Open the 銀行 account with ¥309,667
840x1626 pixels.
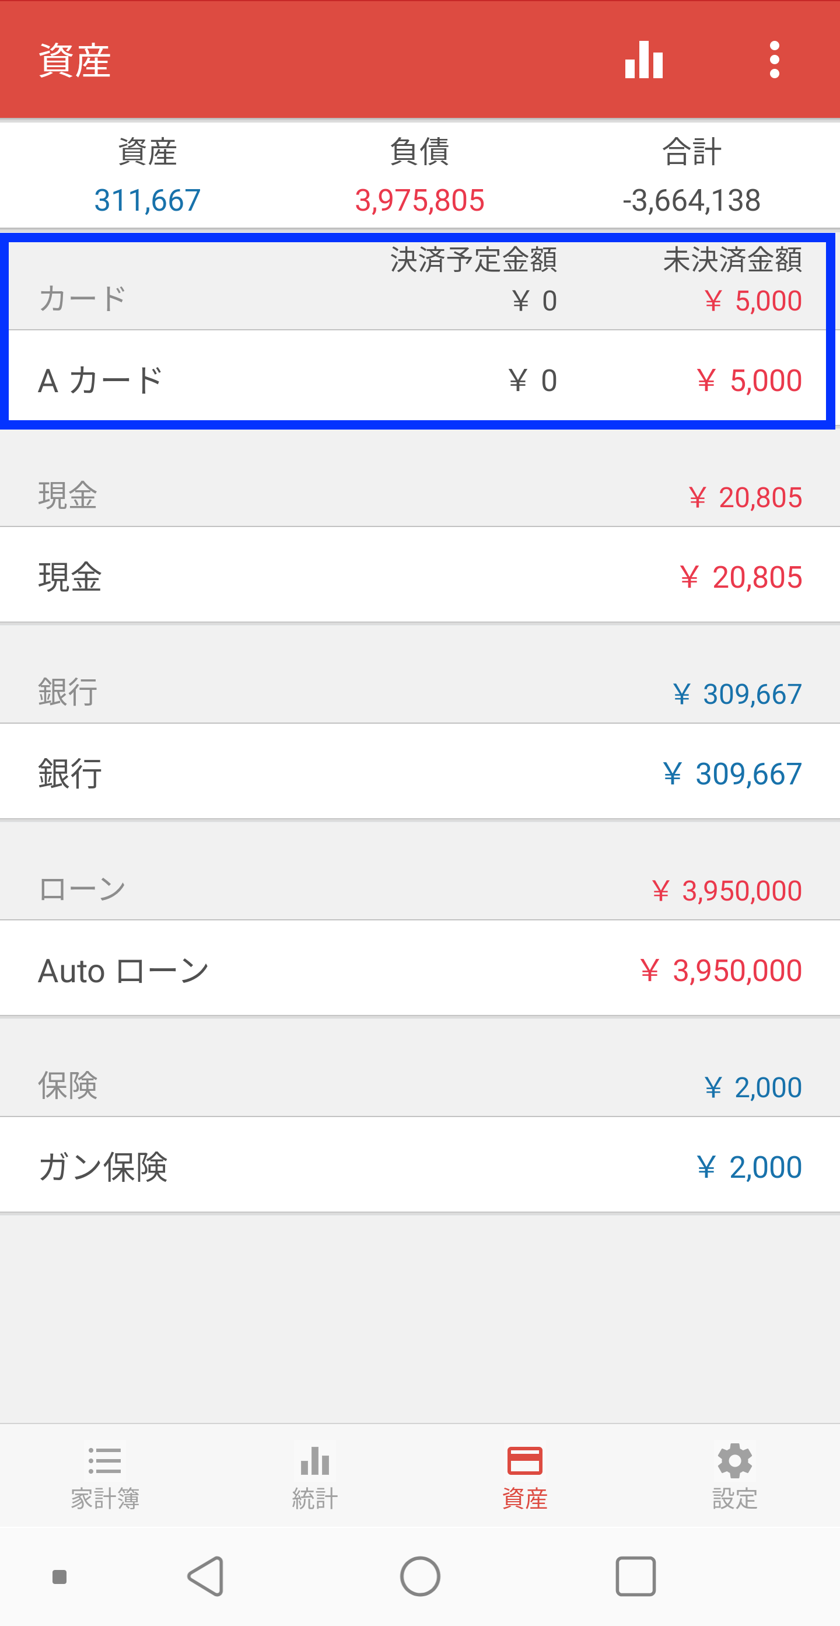click(419, 773)
